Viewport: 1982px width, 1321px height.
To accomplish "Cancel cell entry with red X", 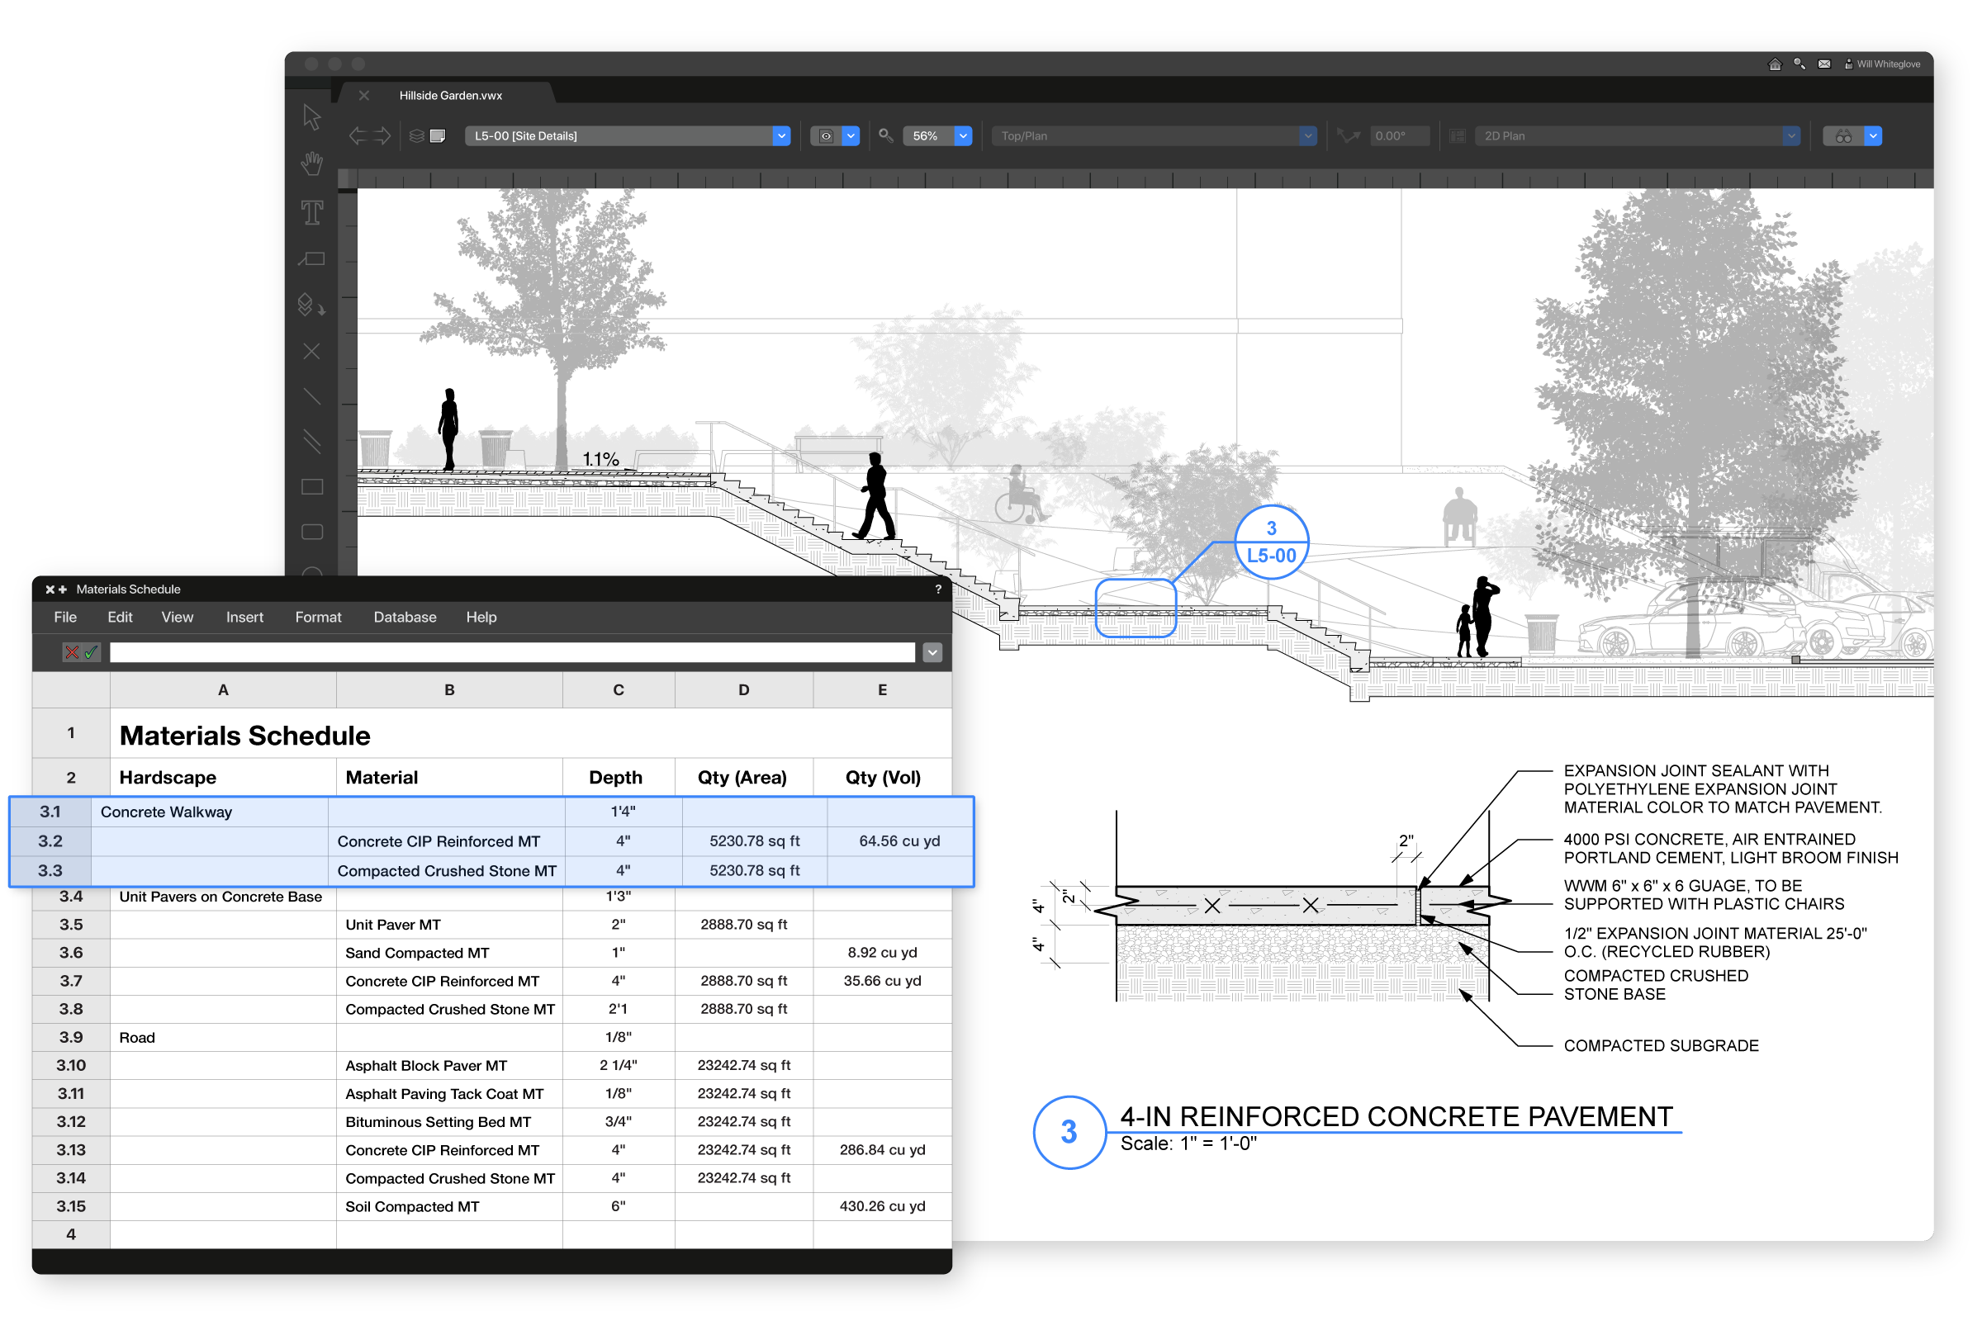I will click(x=73, y=652).
